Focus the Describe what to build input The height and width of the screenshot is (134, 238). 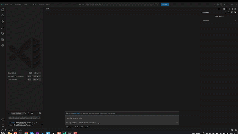[x=122, y=118]
